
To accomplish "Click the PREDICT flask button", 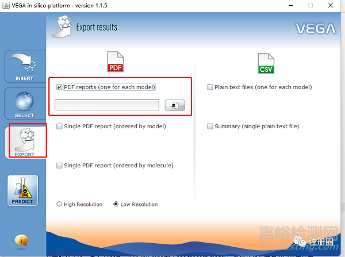I will click(x=23, y=191).
